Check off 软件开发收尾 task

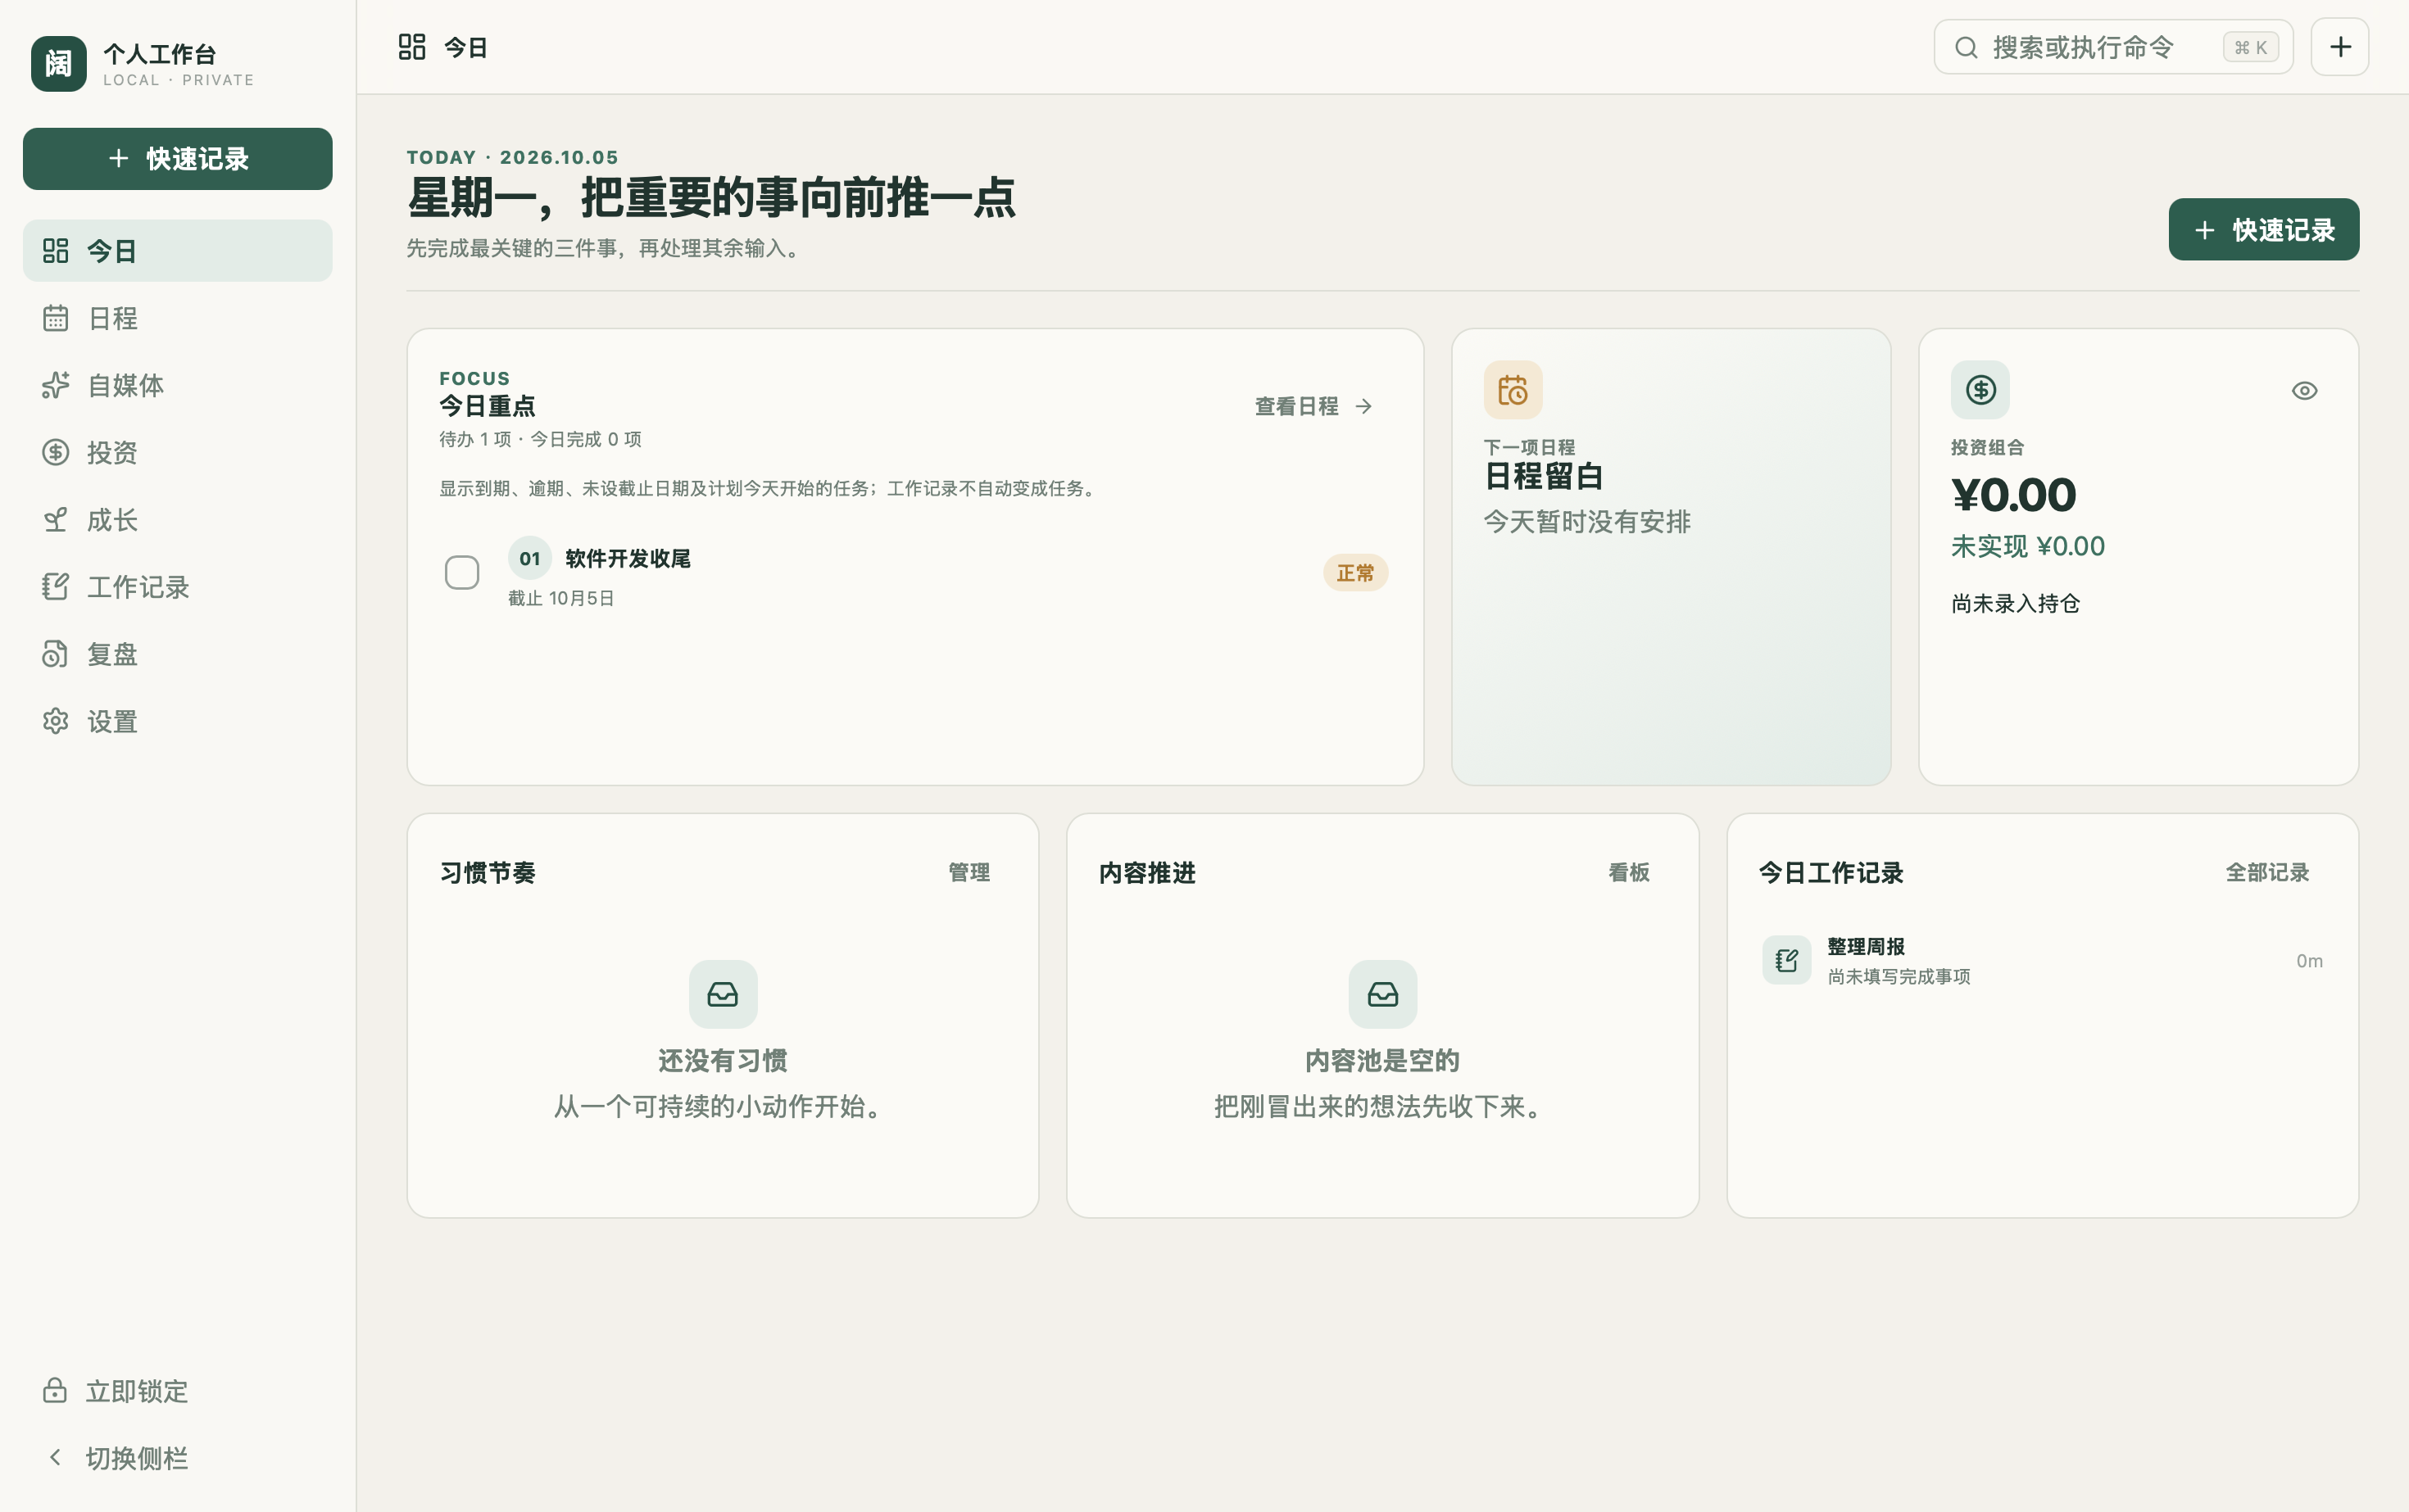461,573
